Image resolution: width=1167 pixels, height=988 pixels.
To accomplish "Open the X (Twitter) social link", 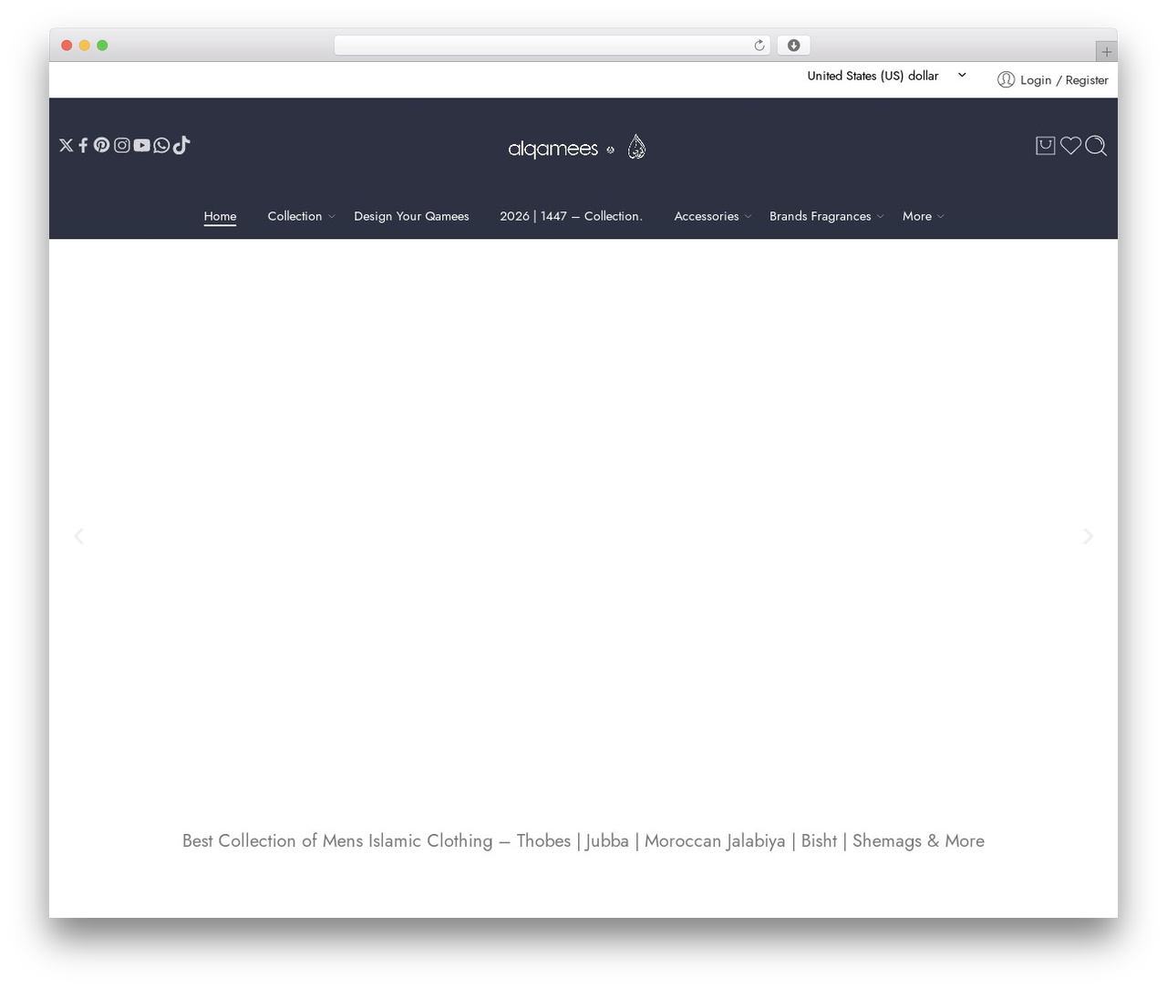I will click(x=66, y=145).
